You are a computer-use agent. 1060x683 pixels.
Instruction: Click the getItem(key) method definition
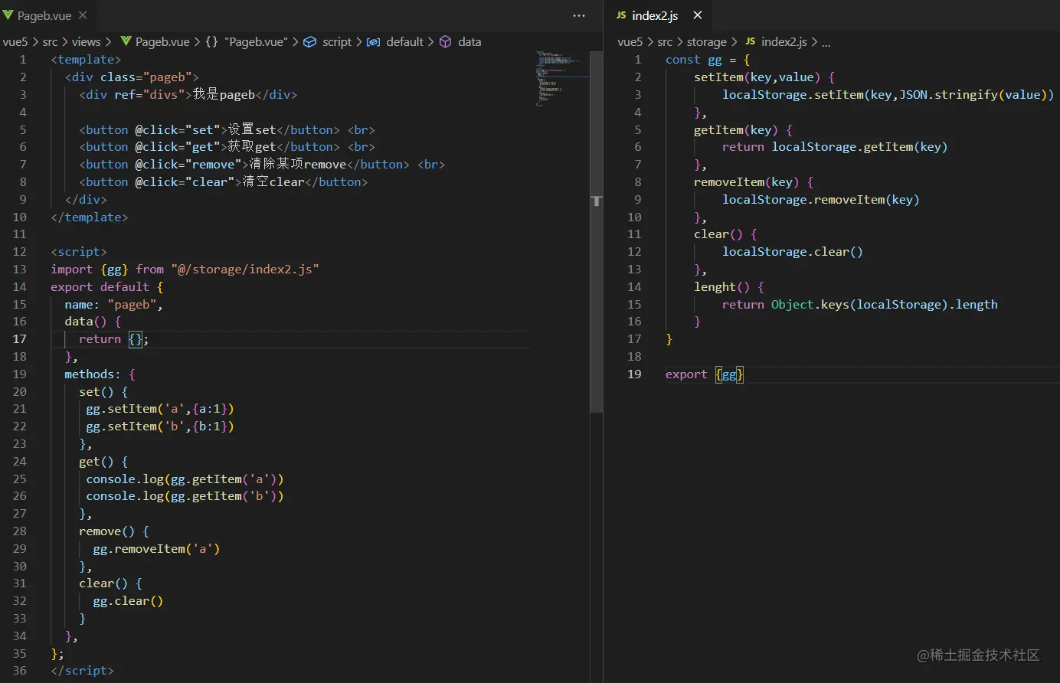point(743,130)
